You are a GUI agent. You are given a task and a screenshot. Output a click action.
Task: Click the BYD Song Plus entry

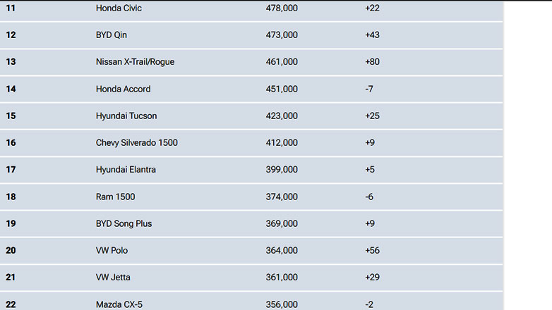[x=124, y=223]
